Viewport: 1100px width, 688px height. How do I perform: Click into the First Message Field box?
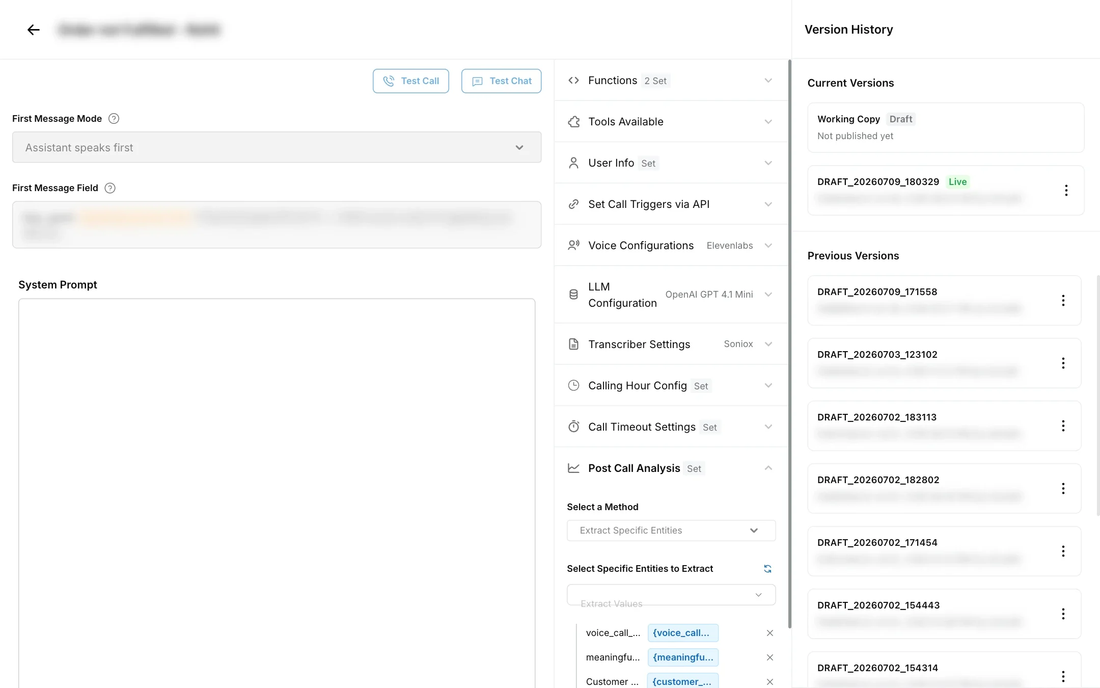tap(277, 225)
